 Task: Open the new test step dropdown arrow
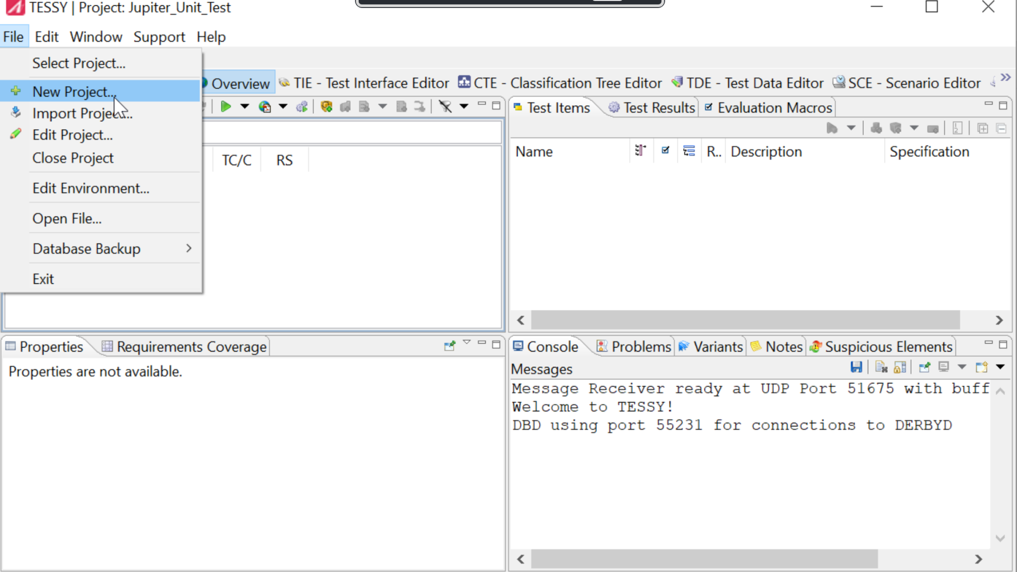tap(914, 128)
